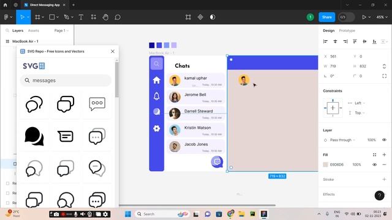Click the Align left icon
The image size is (392, 220).
[x=325, y=42]
